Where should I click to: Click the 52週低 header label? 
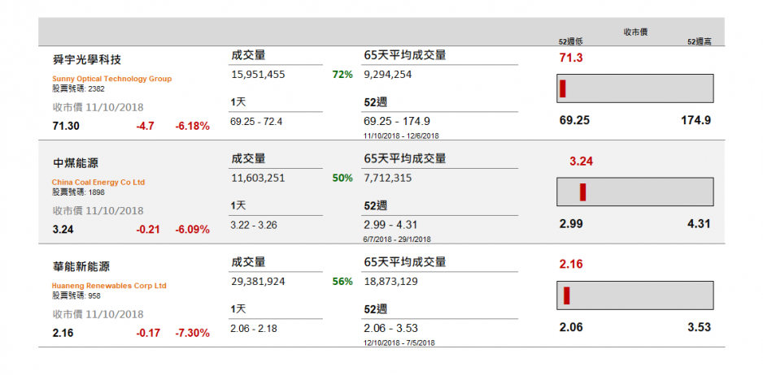click(x=571, y=42)
